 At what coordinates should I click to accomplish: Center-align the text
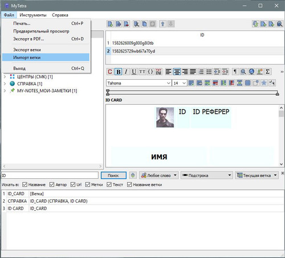click(177, 72)
